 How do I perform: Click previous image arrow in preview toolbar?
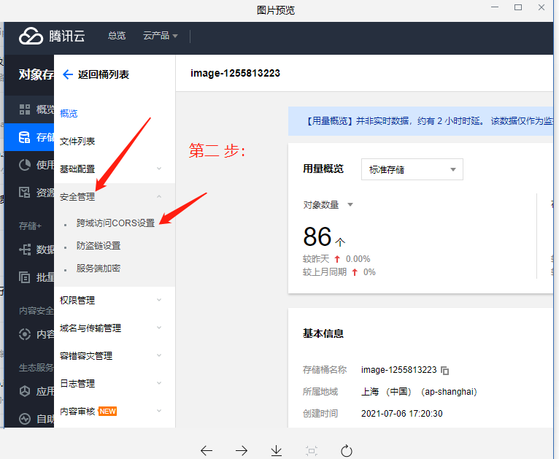point(207,450)
